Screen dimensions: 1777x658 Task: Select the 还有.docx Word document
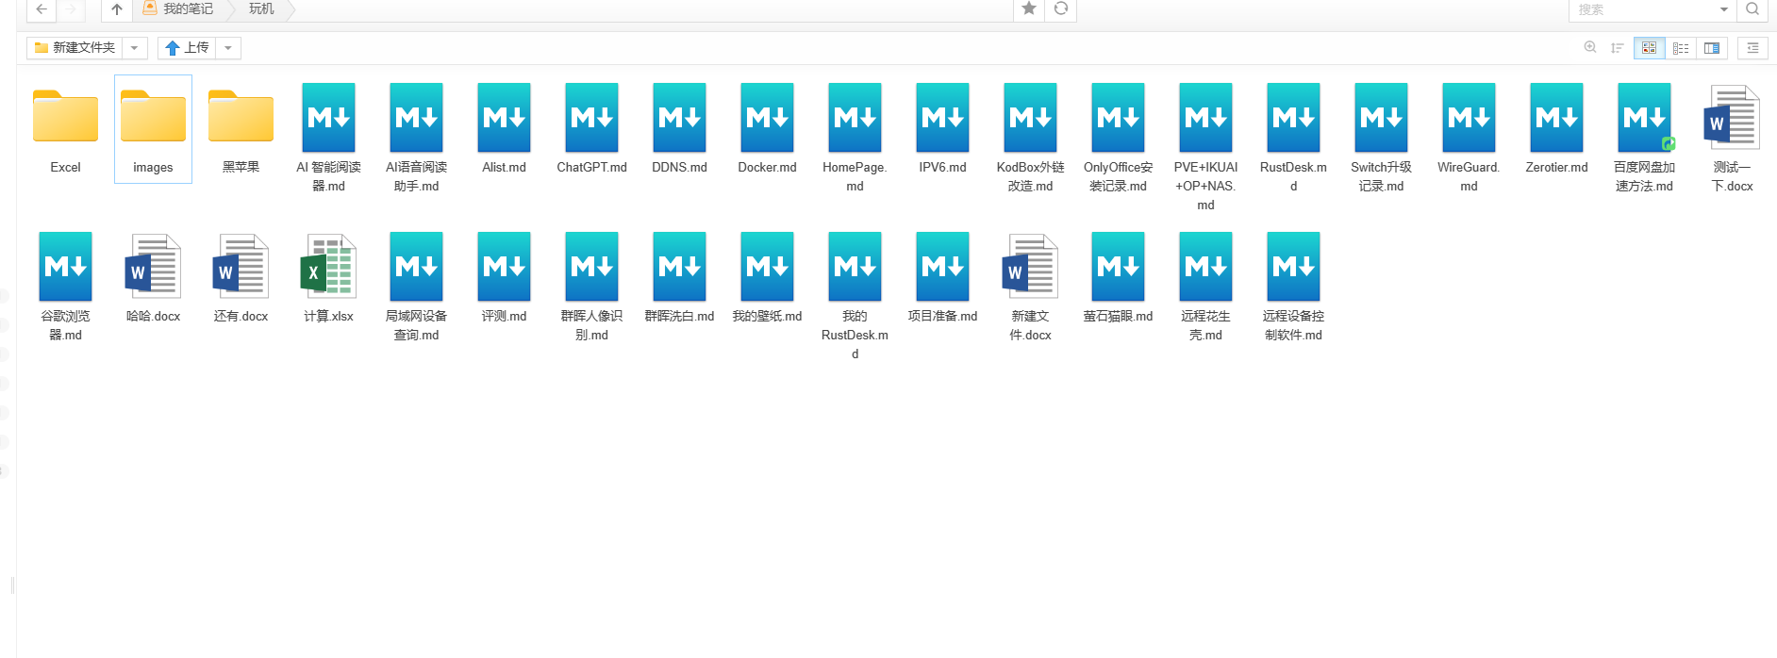tap(241, 278)
